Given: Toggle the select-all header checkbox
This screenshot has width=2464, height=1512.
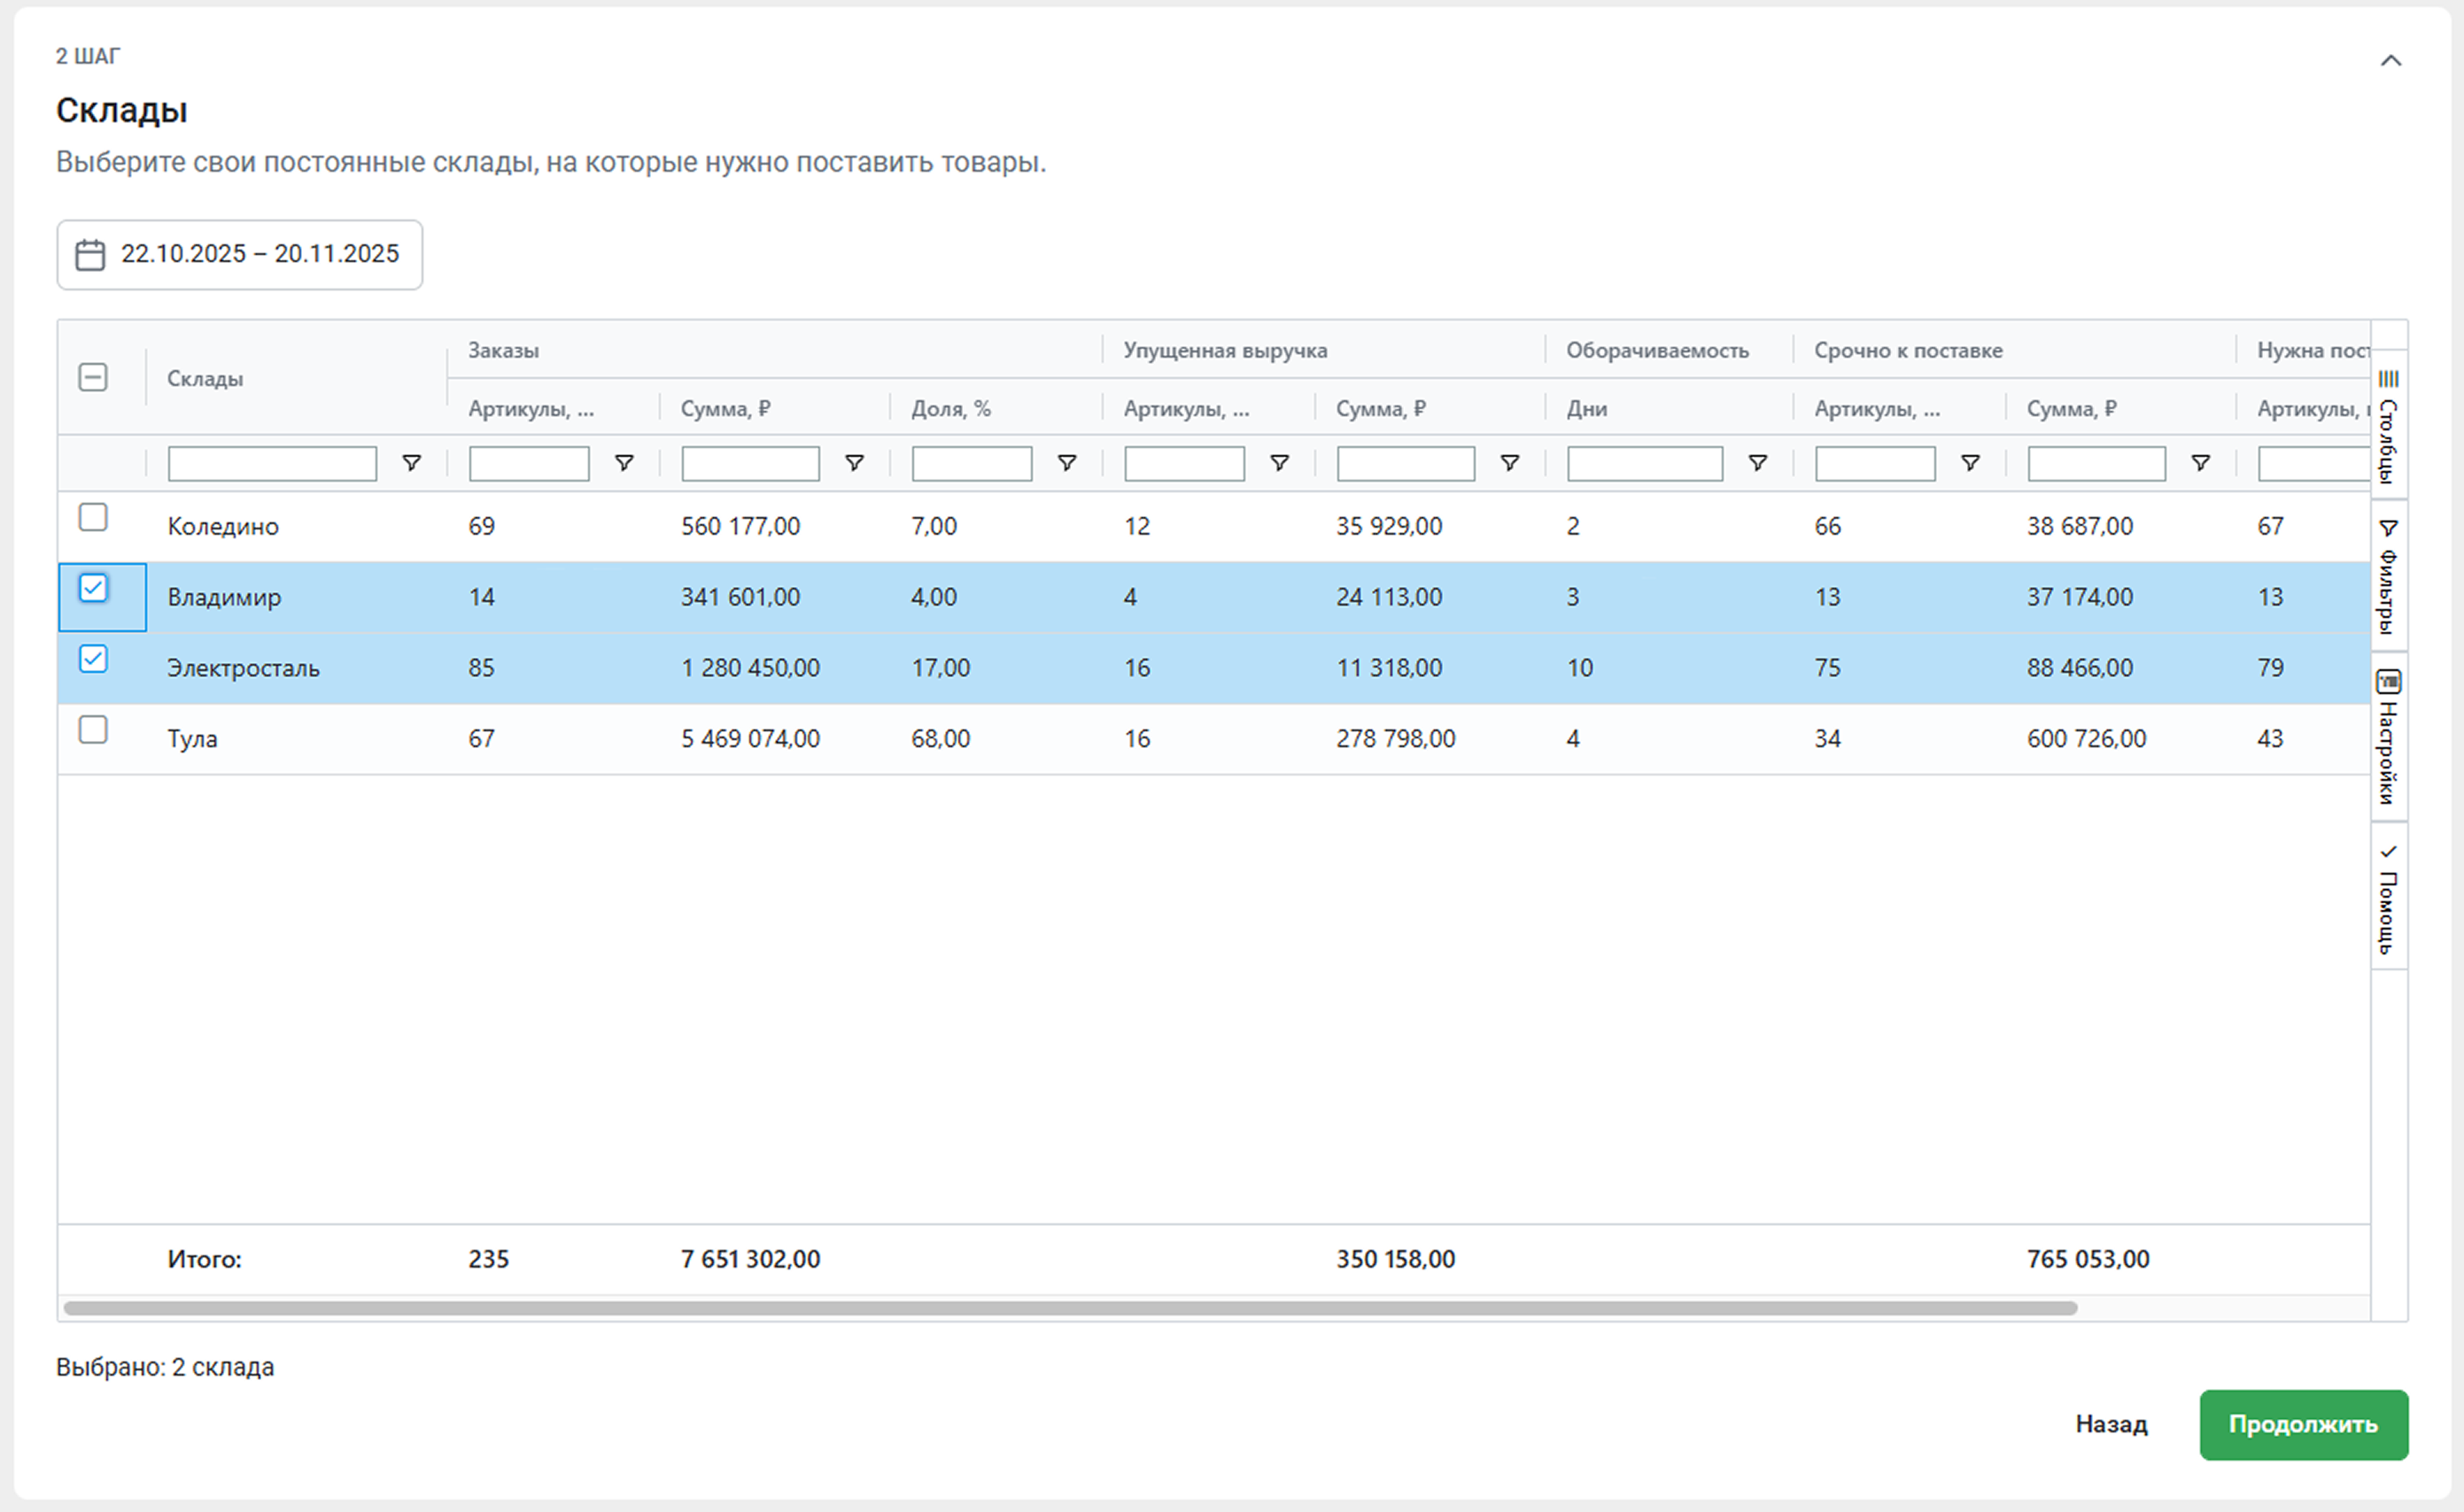Looking at the screenshot, I should 93,378.
